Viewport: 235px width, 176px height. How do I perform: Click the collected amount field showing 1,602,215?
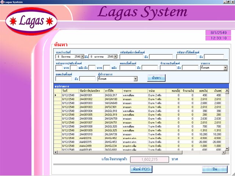point(149,159)
